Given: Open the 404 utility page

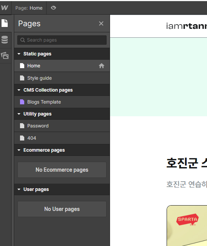Looking at the screenshot, I should point(62,138).
